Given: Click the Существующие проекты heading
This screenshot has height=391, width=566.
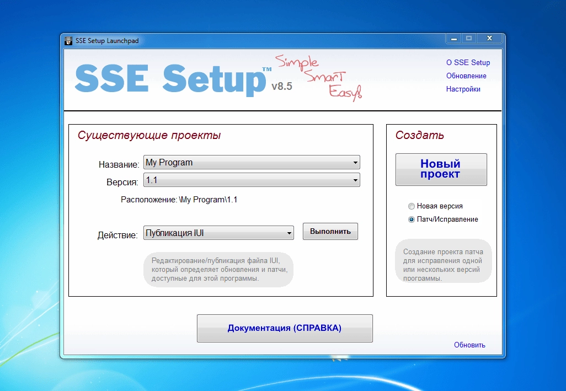Looking at the screenshot, I should 149,136.
